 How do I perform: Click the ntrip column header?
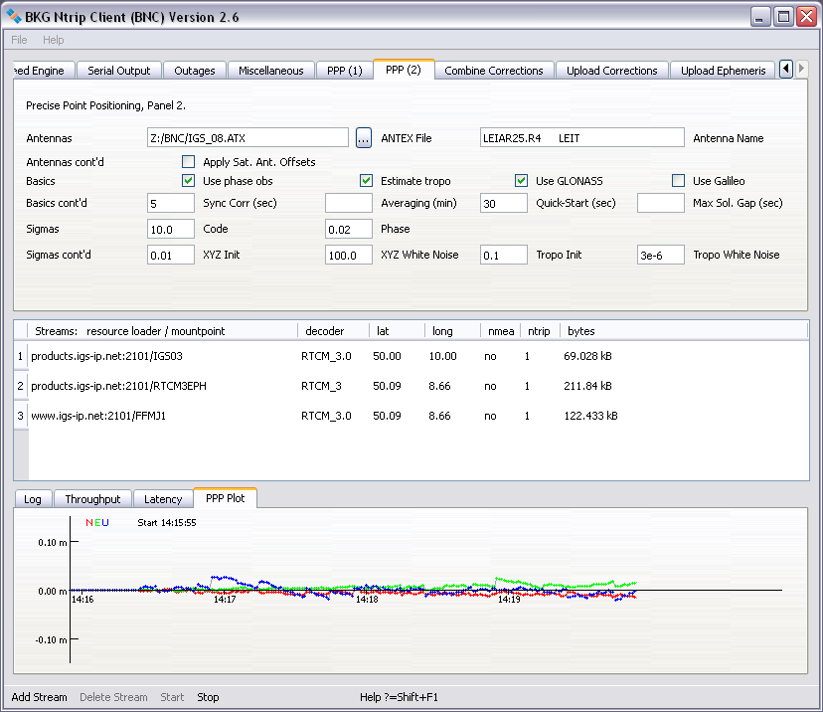tap(540, 331)
